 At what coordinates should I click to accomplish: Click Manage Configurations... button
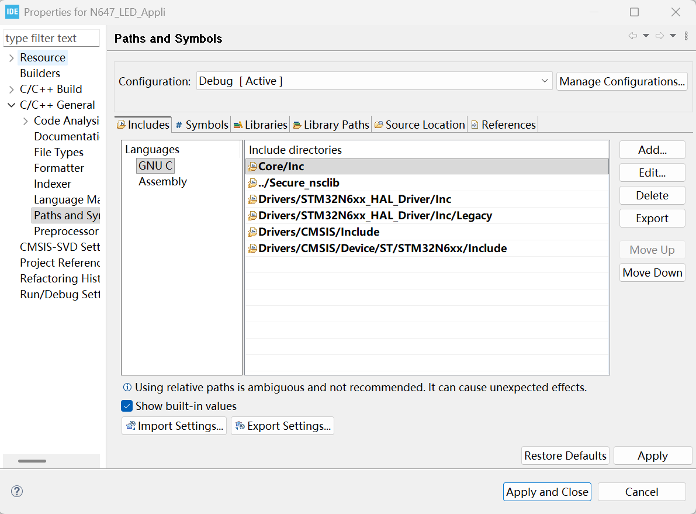tap(622, 81)
